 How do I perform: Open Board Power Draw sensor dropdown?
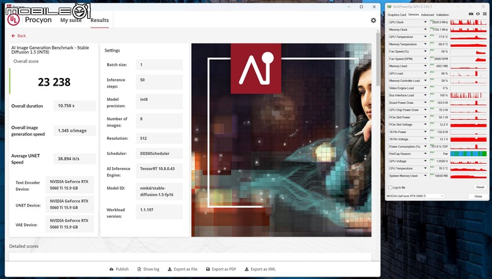(x=425, y=103)
